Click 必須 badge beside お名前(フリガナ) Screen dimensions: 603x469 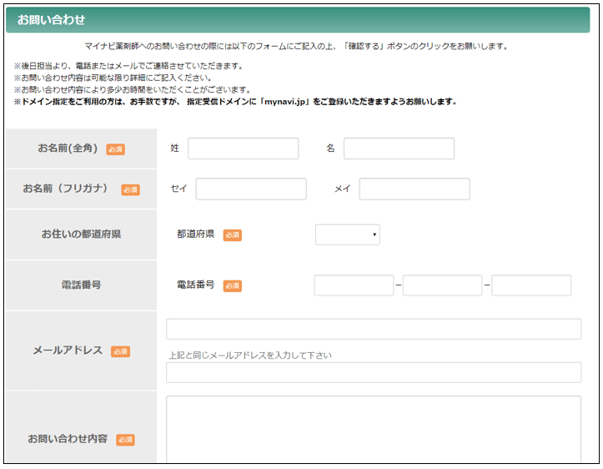tap(130, 189)
